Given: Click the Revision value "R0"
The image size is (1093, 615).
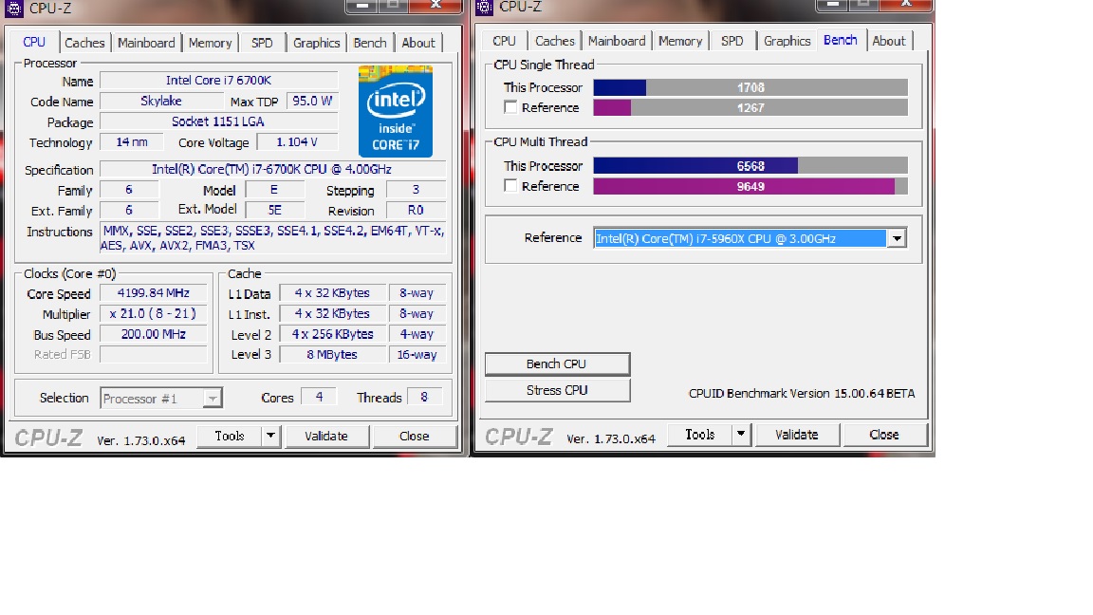Looking at the screenshot, I should pos(417,210).
